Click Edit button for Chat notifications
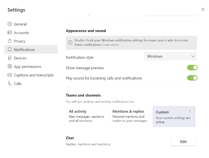The width and height of the screenshot is (209, 158). 183,142
